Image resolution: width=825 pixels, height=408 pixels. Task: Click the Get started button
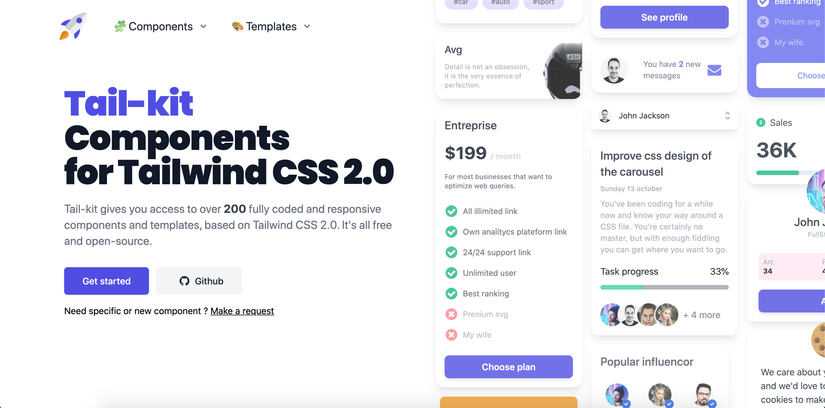pyautogui.click(x=106, y=280)
